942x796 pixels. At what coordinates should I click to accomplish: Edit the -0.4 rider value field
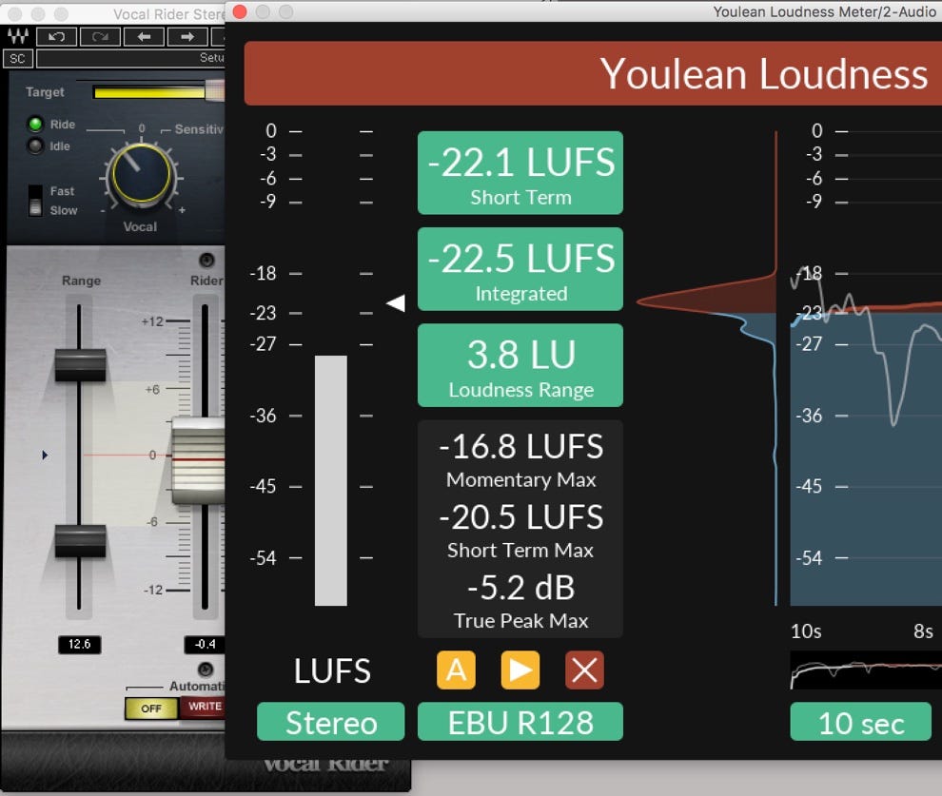pos(205,644)
